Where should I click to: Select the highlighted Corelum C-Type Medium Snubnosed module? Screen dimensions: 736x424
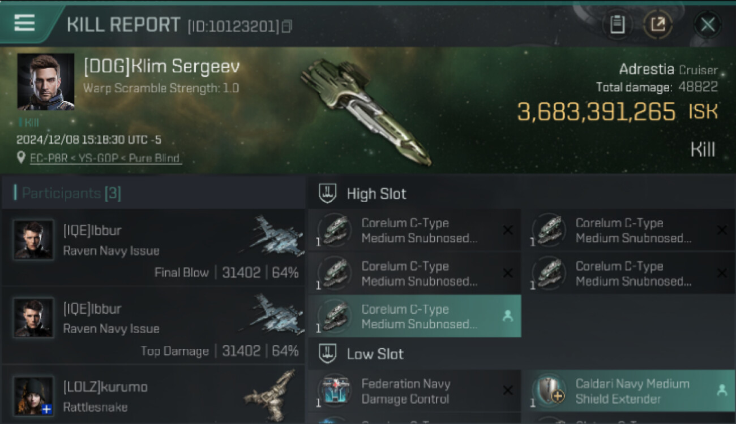(414, 316)
